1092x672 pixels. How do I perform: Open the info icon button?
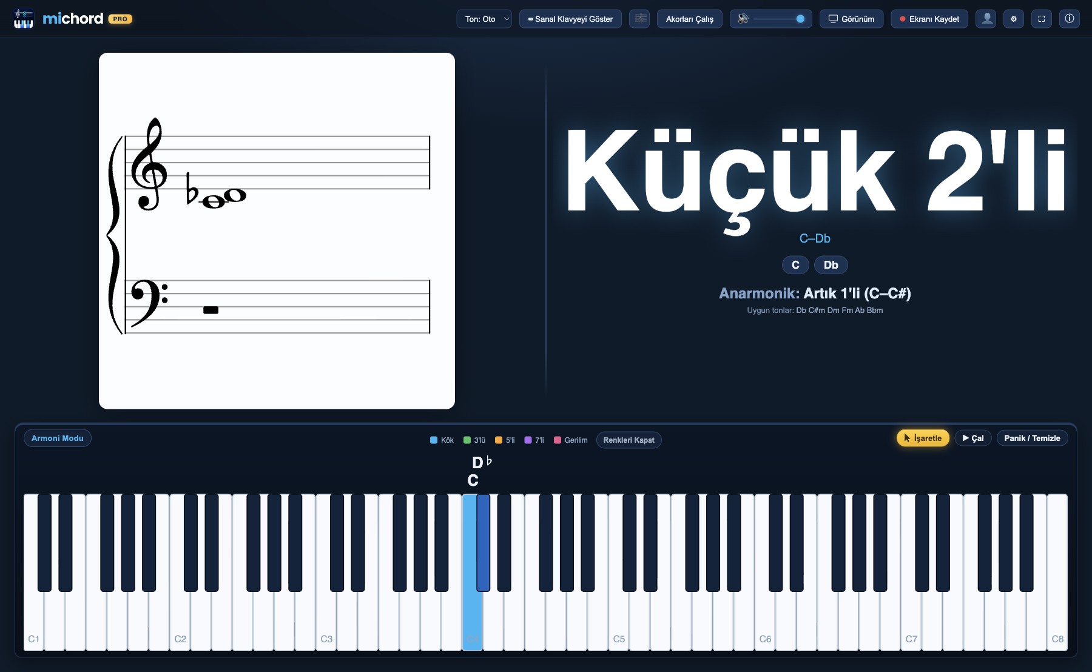1070,19
